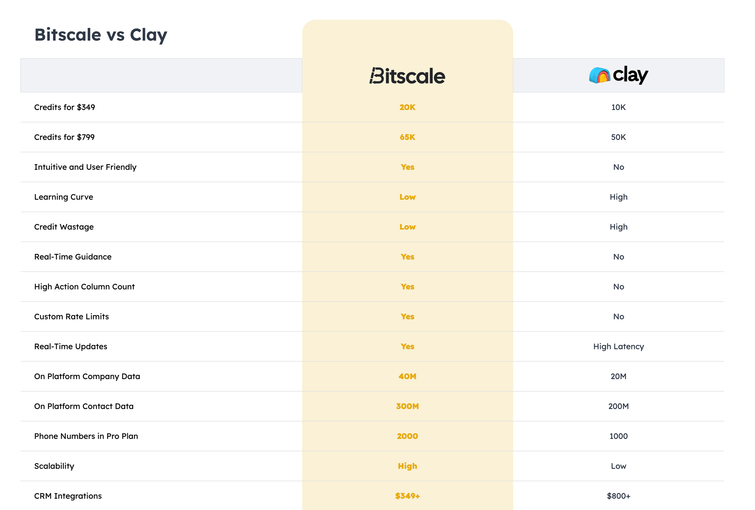The height and width of the screenshot is (510, 755).
Task: Click Clay's $800+ CRM Integrations value
Action: coord(618,496)
